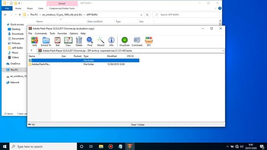Select Documents in Explorer sidebar
Screen dimensions: 267x150
pyautogui.click(x=16, y=39)
